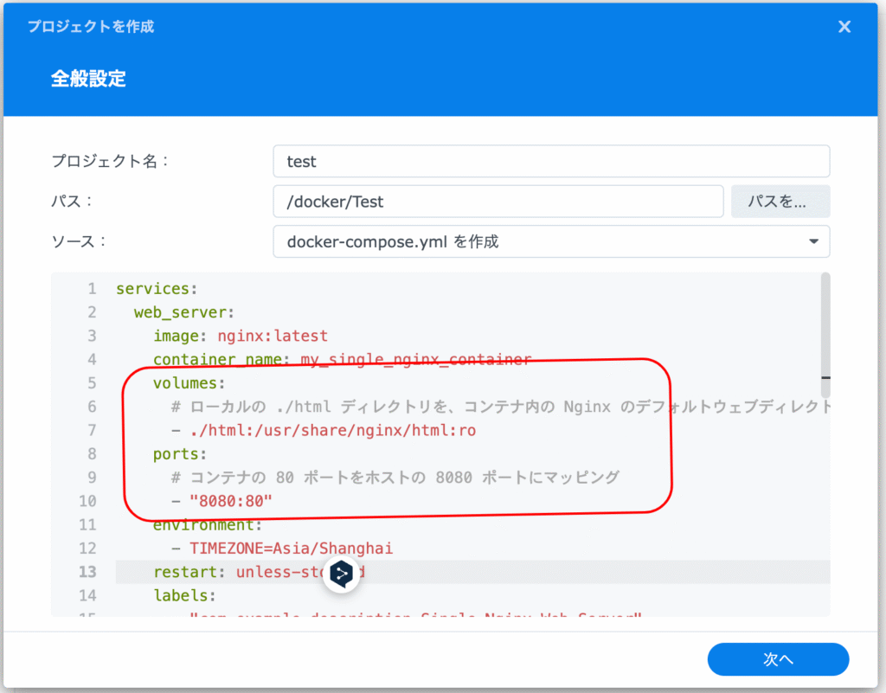Click line number 13 in gutter
Image resolution: width=886 pixels, height=693 pixels.
click(87, 572)
